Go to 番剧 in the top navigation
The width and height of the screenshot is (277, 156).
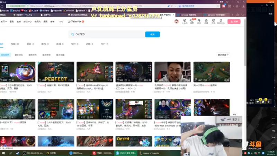pos(12,21)
